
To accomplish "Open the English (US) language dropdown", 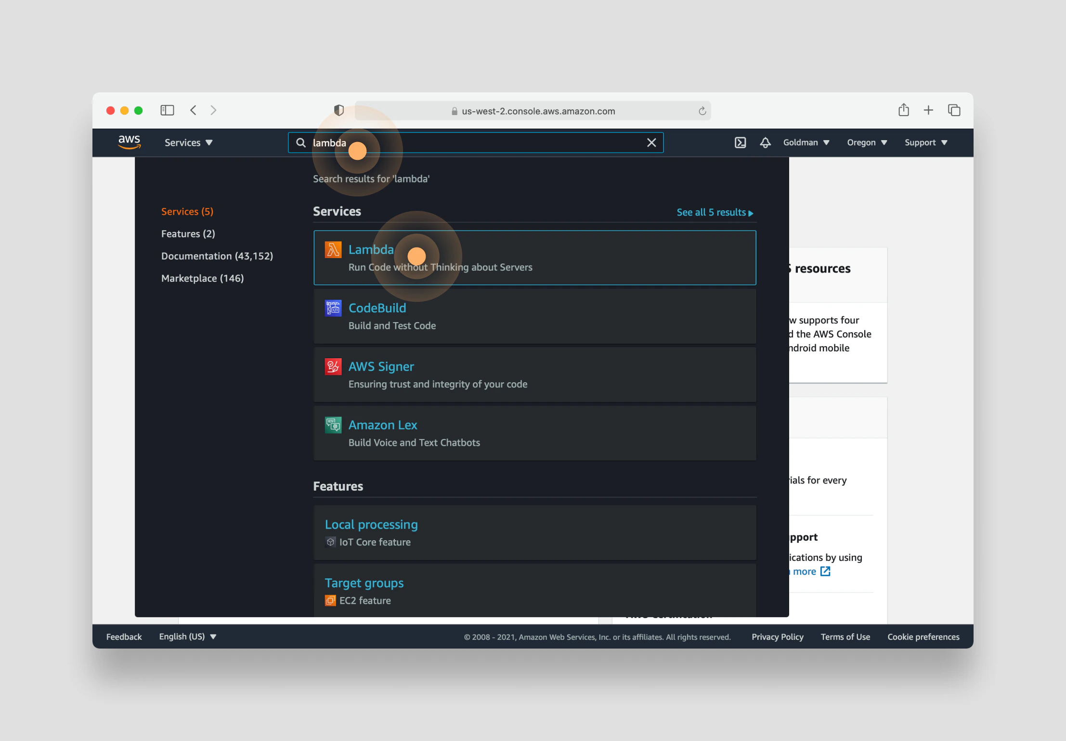I will pyautogui.click(x=188, y=637).
